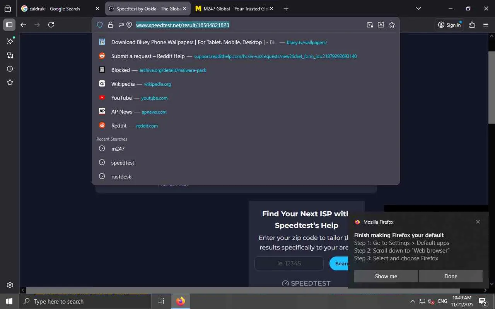Screen dimensions: 495x309
Task: Click the vertical page scrollbar thumb
Action: click(492, 87)
